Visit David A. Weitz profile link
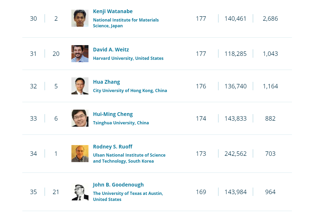The image size is (314, 213). tap(111, 50)
